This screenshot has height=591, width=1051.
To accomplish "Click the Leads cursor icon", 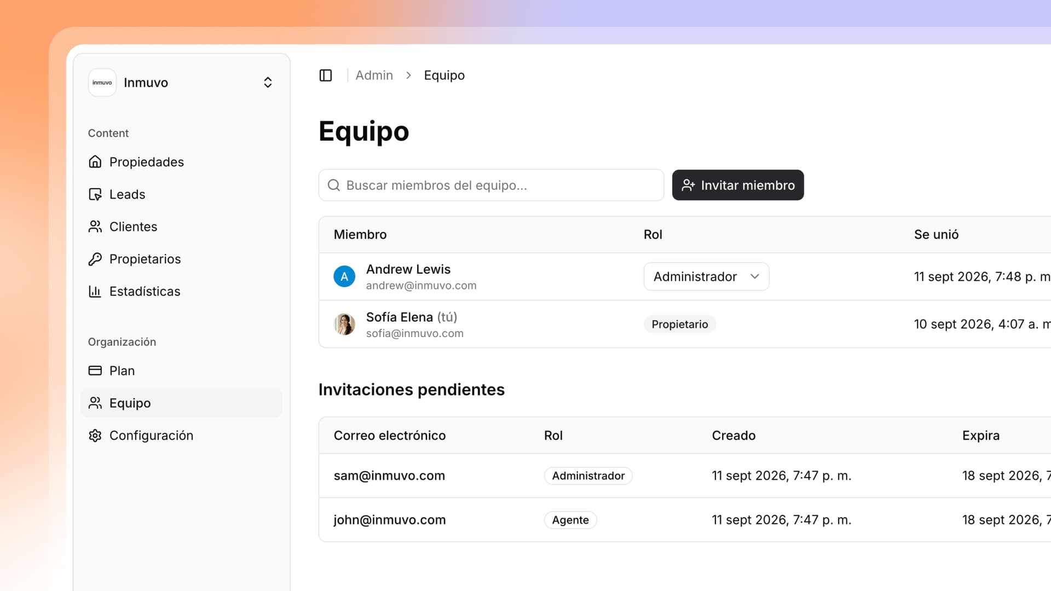I will point(95,194).
